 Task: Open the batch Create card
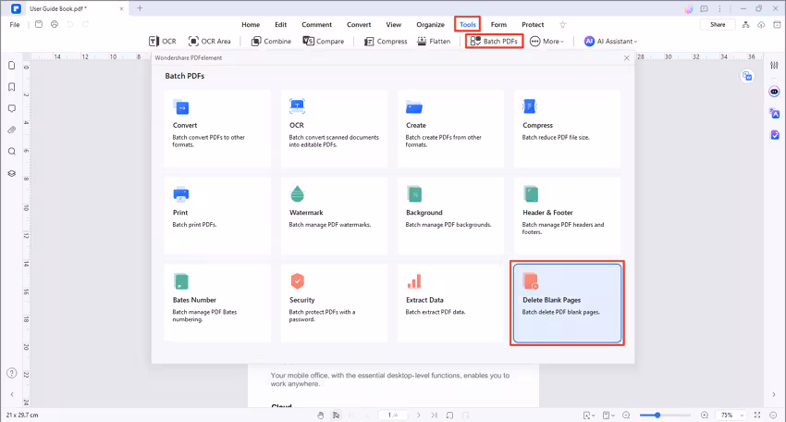450,129
